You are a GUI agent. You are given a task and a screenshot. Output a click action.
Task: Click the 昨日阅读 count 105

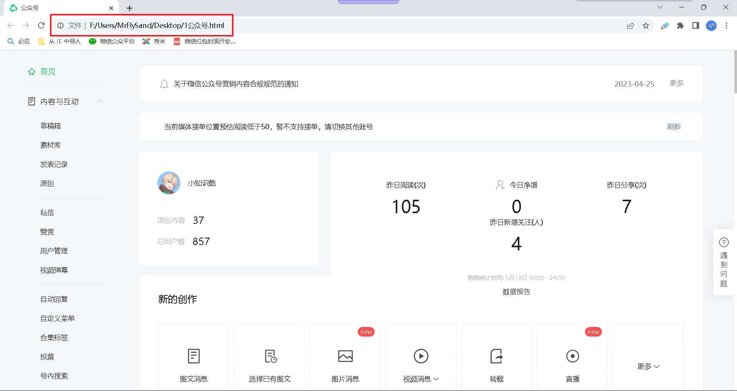click(x=406, y=207)
